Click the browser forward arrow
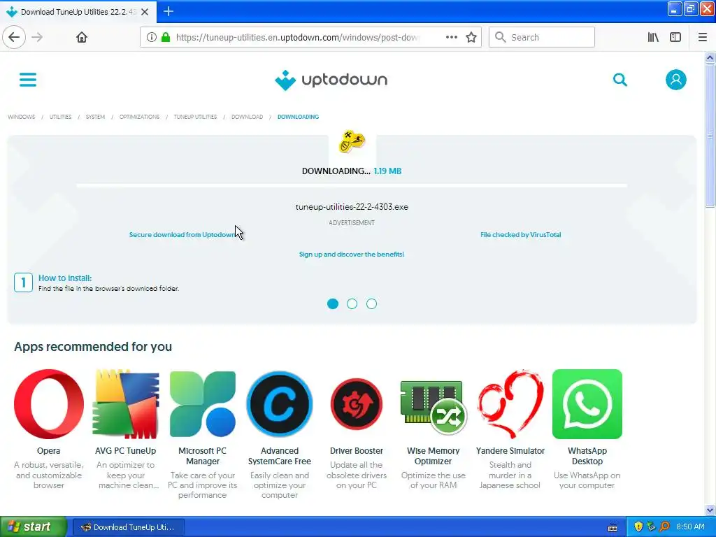The width and height of the screenshot is (716, 537). click(38, 38)
